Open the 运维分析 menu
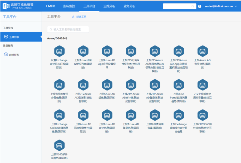The height and width of the screenshot is (163, 241). 109,6
